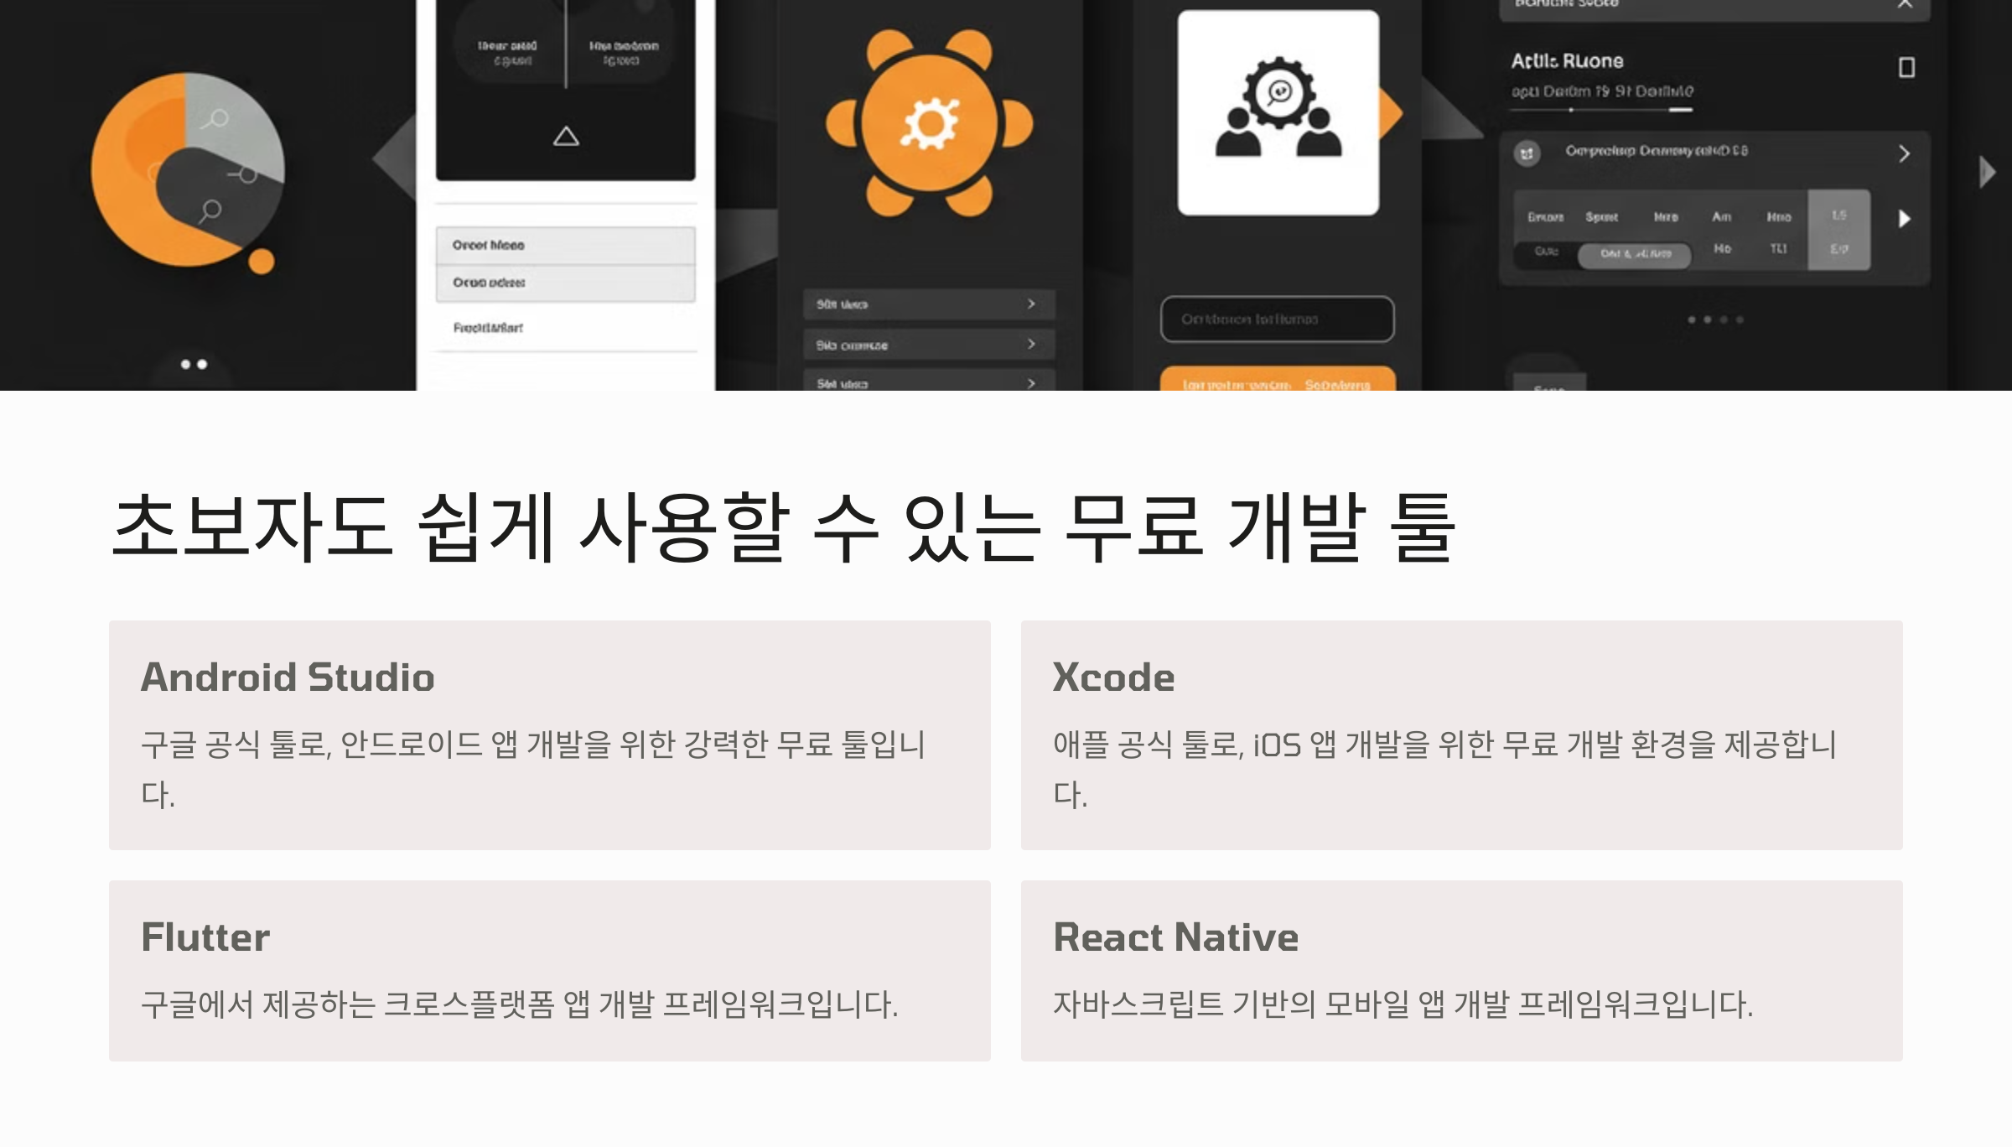
Task: Open the React Native card
Action: [x=1461, y=970]
